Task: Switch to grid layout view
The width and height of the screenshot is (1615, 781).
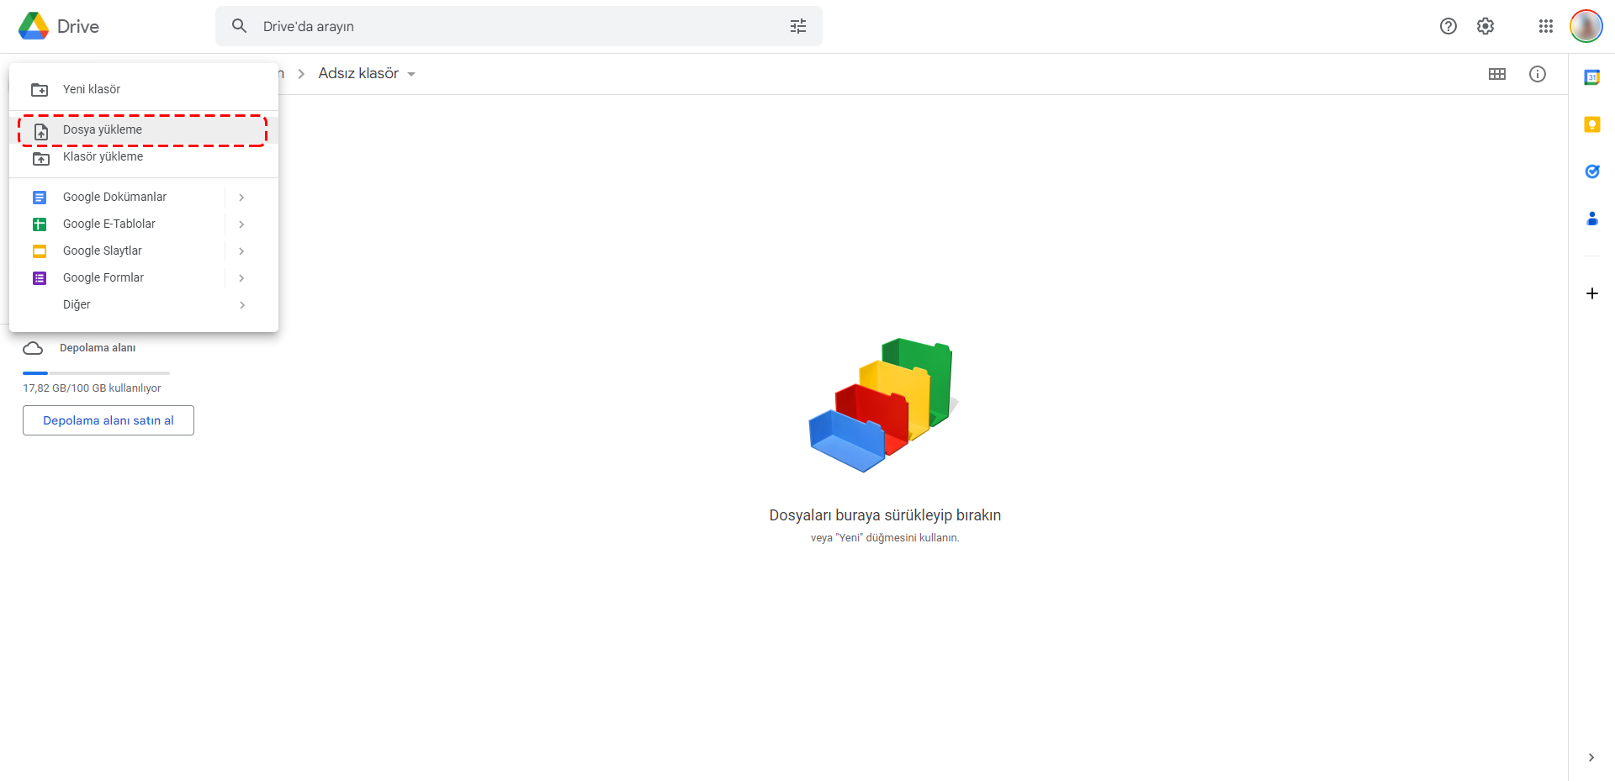Action: [1496, 74]
